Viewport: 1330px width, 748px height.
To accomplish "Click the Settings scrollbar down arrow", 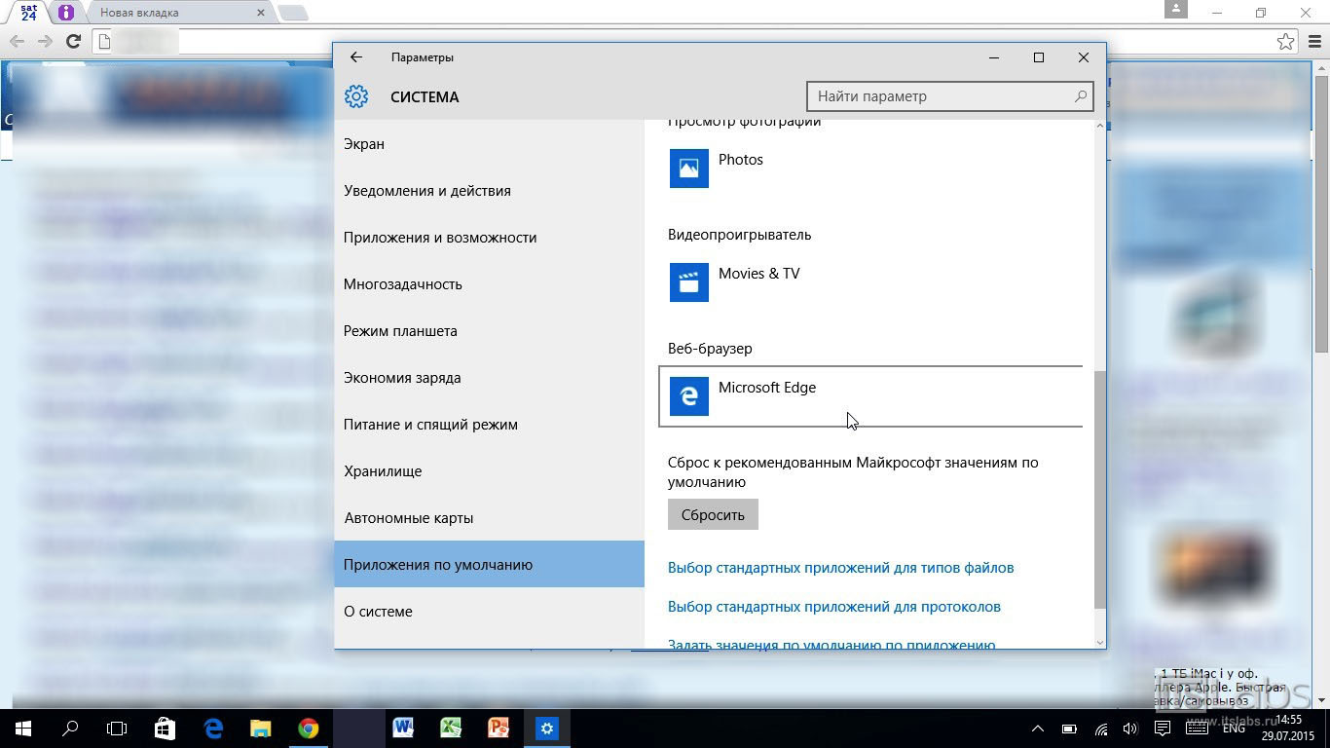I will [x=1100, y=642].
